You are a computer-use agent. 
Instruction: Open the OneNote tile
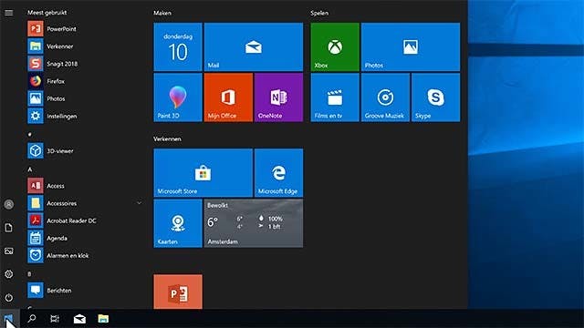tap(279, 97)
